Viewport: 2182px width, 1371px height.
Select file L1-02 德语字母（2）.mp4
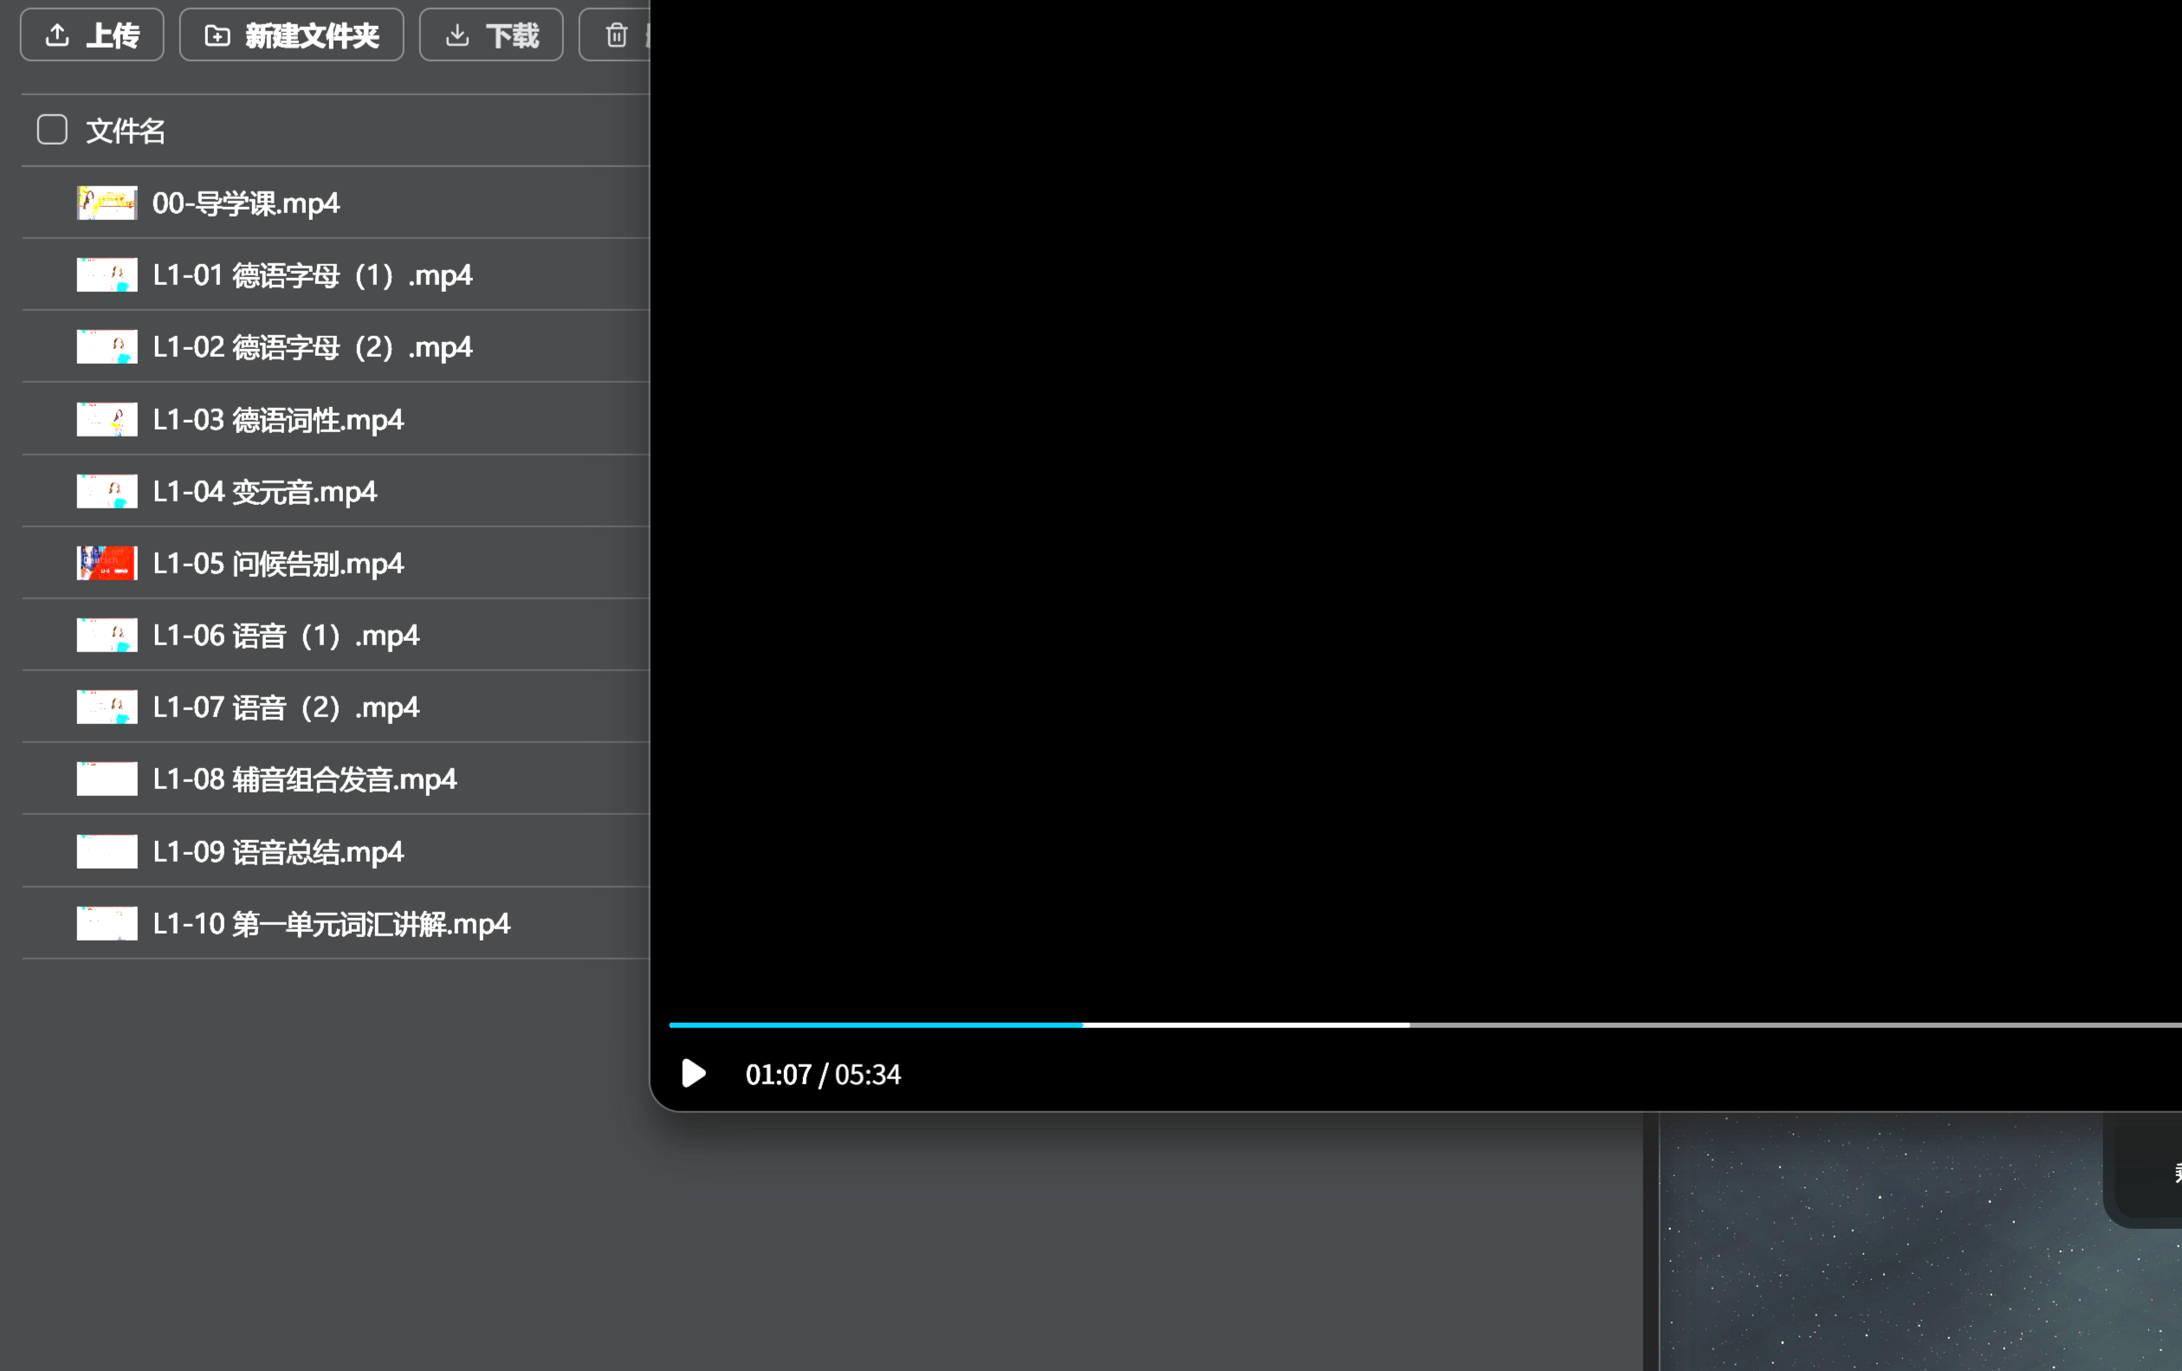click(x=312, y=347)
